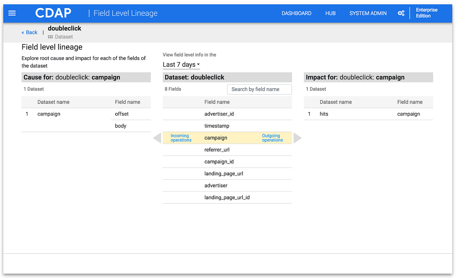Image resolution: width=456 pixels, height=278 pixels.
Task: Go to SYSTEM ADMIN
Action: [x=367, y=13]
